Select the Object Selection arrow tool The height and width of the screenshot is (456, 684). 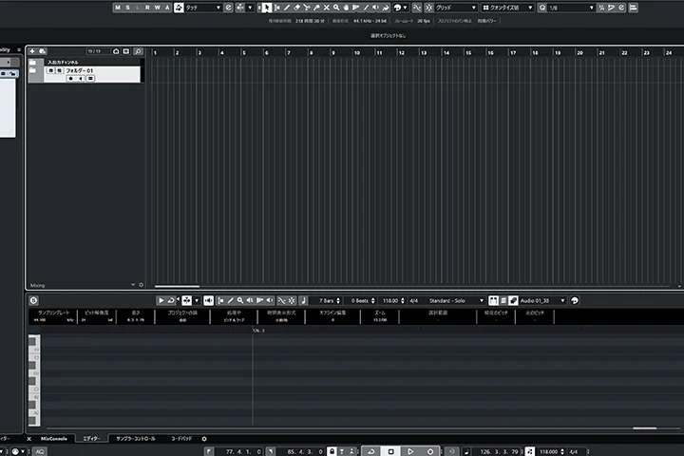tap(266, 8)
